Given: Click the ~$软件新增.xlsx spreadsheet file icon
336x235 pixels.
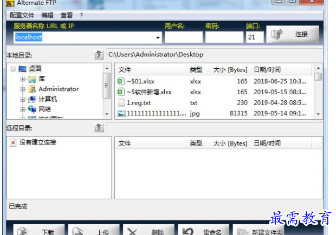Looking at the screenshot, I should tap(121, 92).
